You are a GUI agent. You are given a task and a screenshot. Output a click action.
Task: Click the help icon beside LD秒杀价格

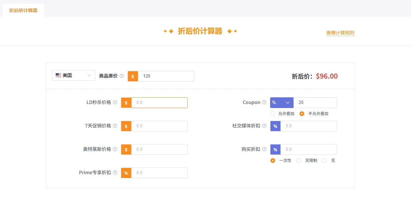115,102
